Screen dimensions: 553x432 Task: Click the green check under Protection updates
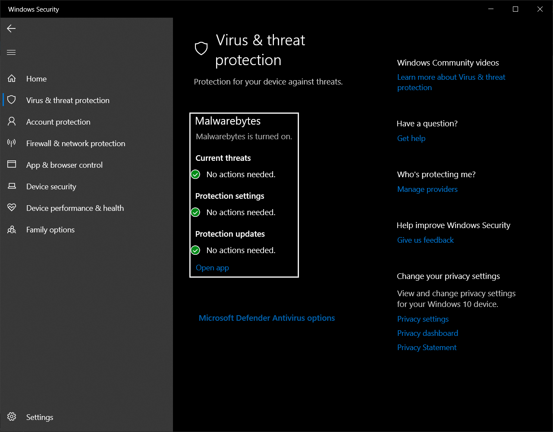195,250
